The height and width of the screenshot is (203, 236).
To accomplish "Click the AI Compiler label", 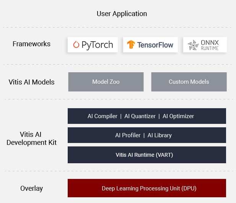I will [103, 116].
